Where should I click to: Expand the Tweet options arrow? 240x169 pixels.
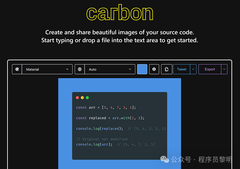click(x=193, y=69)
